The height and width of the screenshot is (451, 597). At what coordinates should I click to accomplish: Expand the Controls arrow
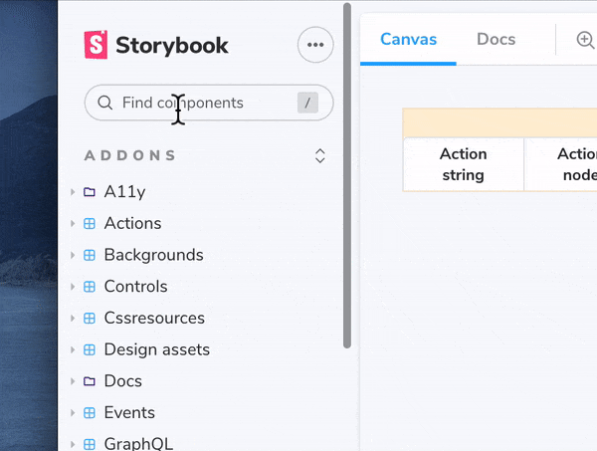73,287
